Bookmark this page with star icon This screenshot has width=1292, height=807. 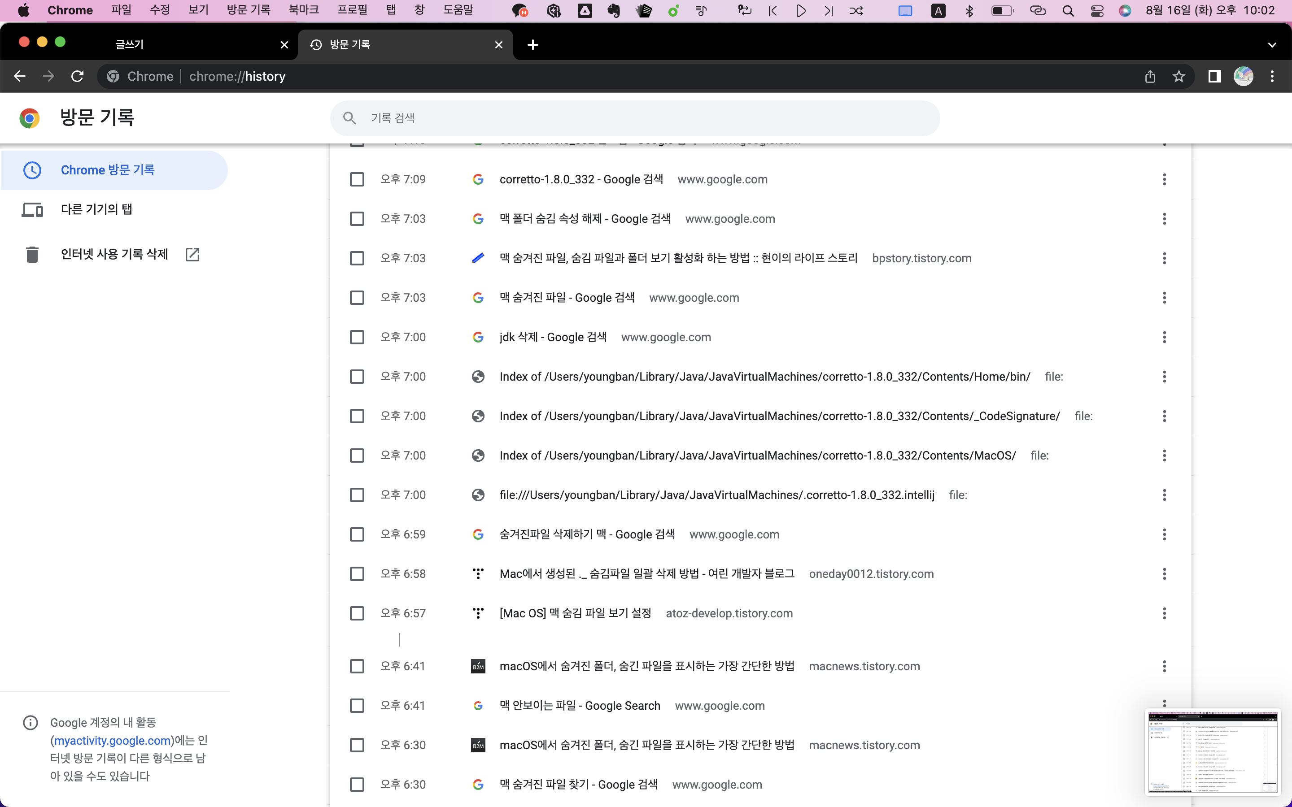[1179, 76]
